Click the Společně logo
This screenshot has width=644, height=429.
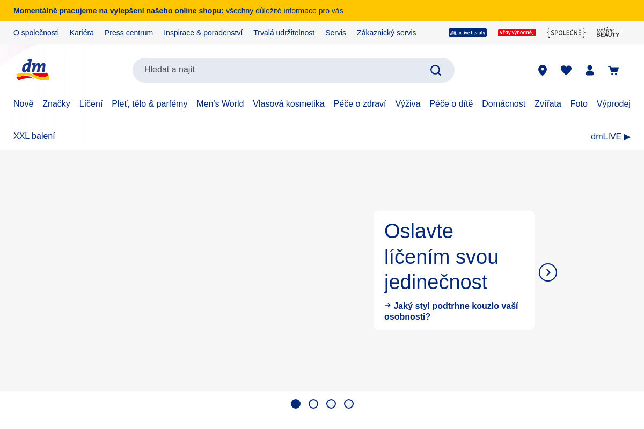pyautogui.click(x=566, y=33)
